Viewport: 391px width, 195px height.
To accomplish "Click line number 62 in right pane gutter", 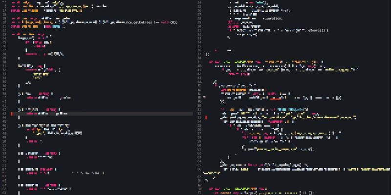I will coord(199,153).
